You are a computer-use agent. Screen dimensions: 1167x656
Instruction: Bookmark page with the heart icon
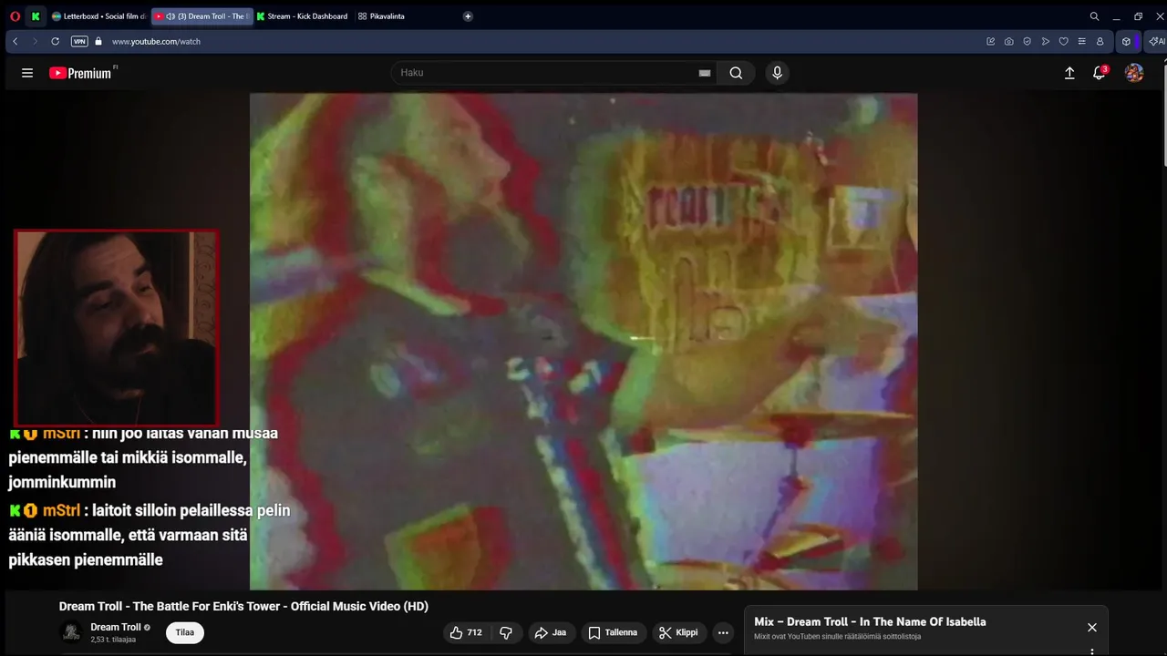coord(1063,41)
